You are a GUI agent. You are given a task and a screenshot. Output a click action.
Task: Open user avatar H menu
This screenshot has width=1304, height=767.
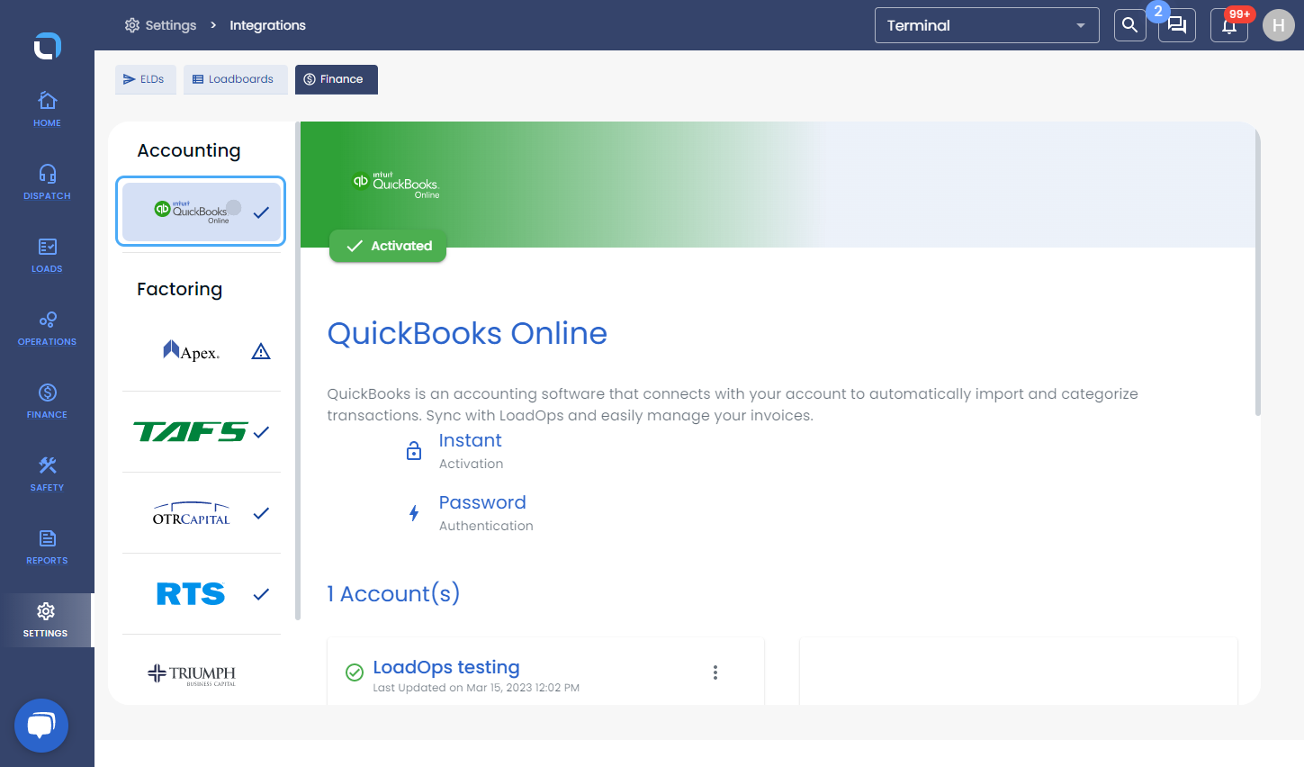click(x=1279, y=25)
